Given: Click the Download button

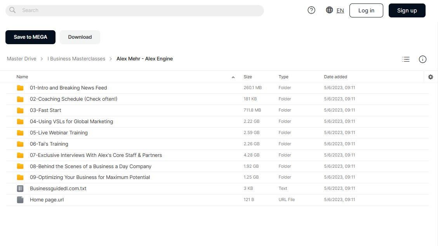Looking at the screenshot, I should [80, 37].
